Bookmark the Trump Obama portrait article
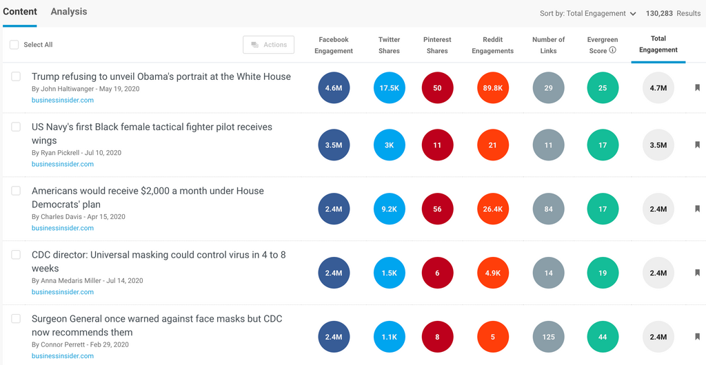The image size is (706, 365). click(x=697, y=88)
